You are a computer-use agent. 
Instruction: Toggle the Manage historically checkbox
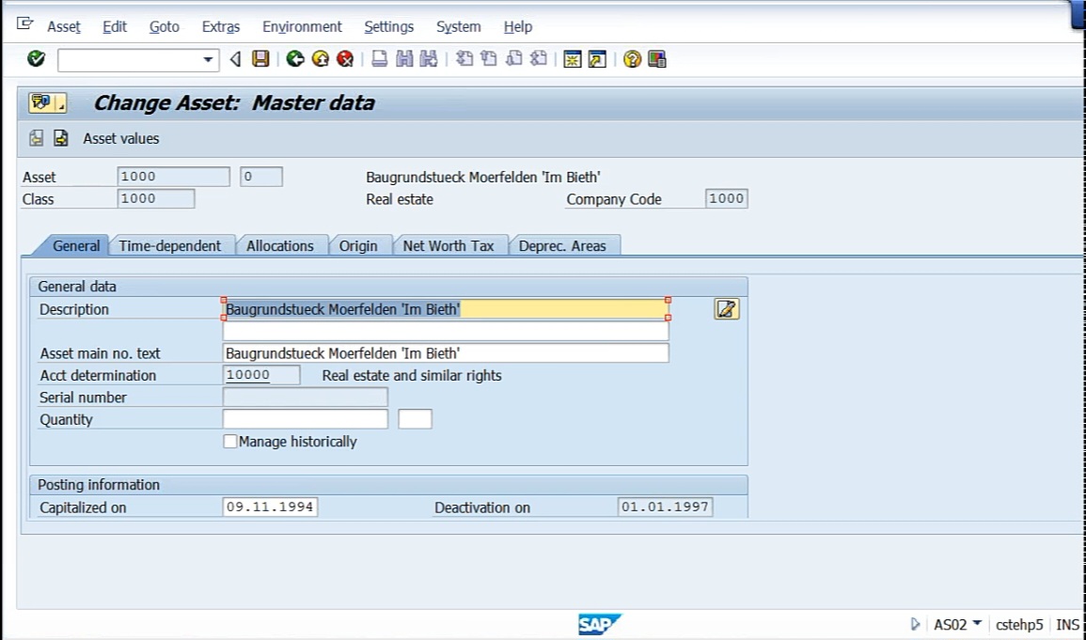point(230,442)
